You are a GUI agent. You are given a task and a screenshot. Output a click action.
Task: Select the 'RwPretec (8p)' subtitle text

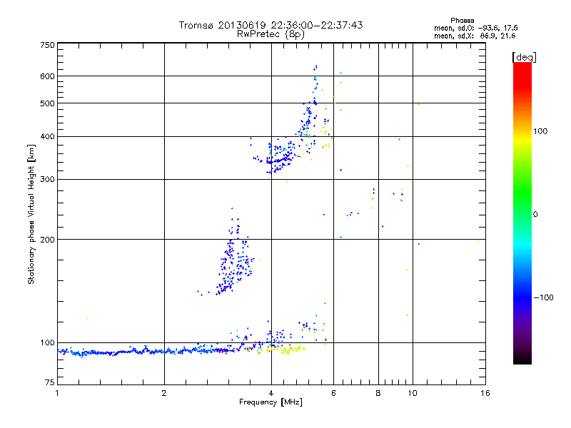point(271,34)
